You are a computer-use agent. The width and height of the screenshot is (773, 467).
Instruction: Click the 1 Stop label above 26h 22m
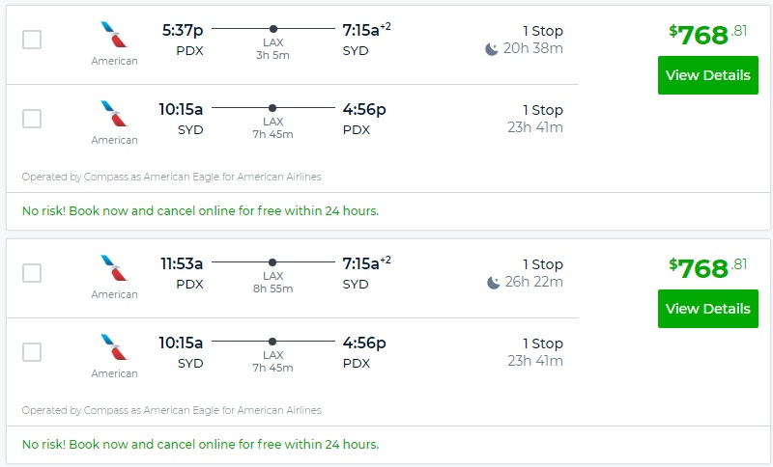542,264
